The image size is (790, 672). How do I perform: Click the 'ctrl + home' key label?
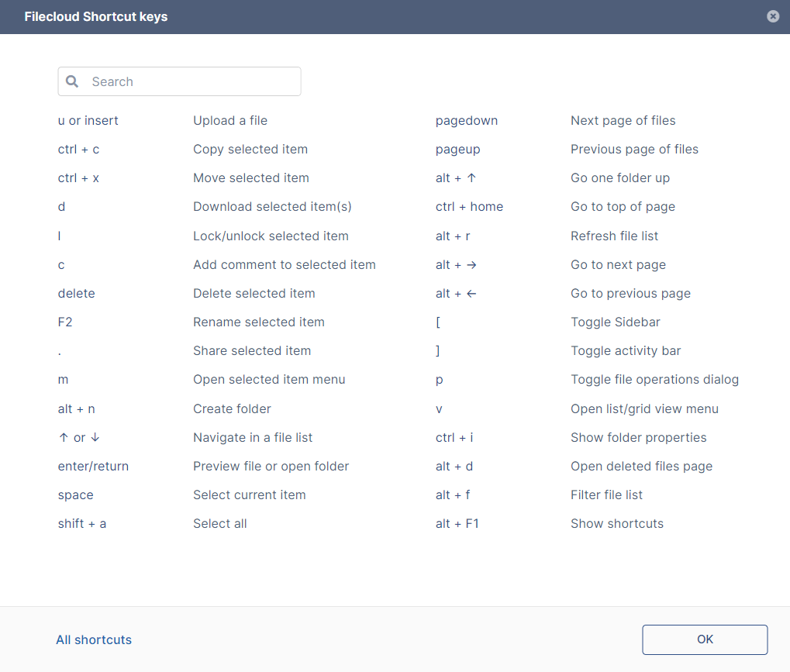tap(469, 206)
